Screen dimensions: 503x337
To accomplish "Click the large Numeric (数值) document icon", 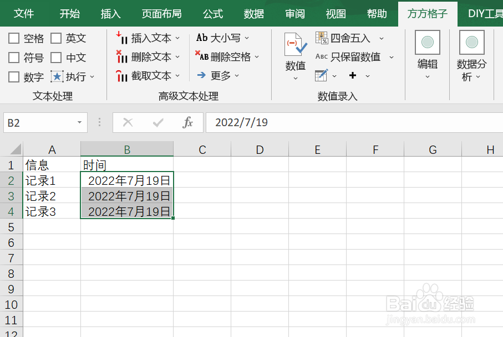I will pos(296,45).
